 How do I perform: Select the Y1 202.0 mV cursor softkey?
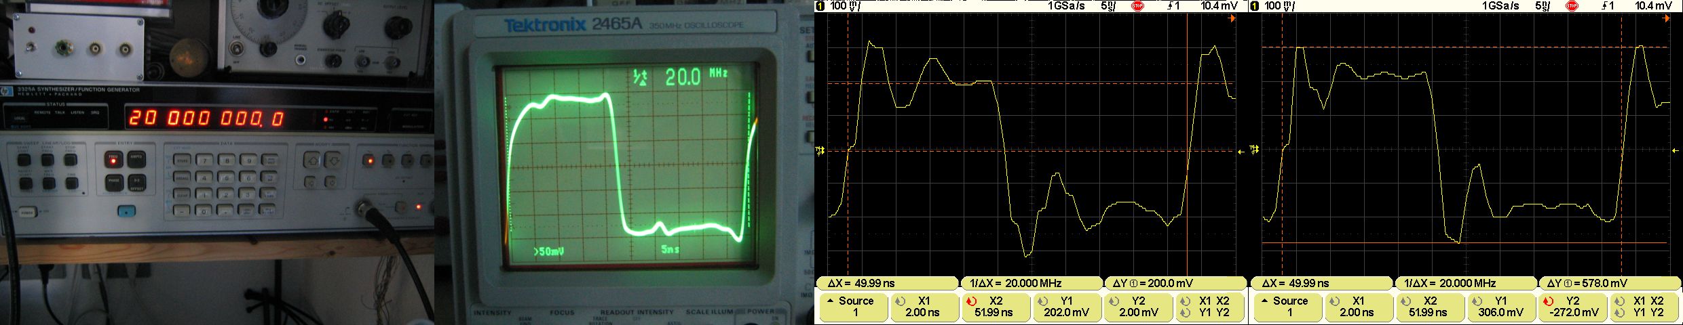click(x=1067, y=307)
